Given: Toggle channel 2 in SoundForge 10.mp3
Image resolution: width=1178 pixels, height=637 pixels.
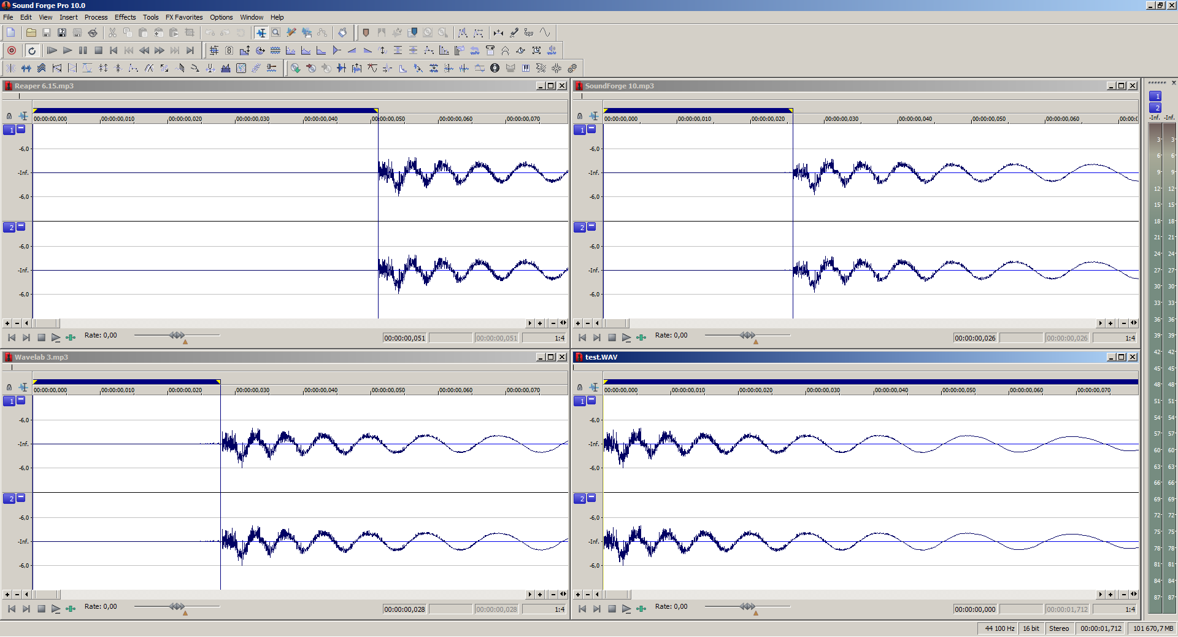Looking at the screenshot, I should tap(580, 228).
